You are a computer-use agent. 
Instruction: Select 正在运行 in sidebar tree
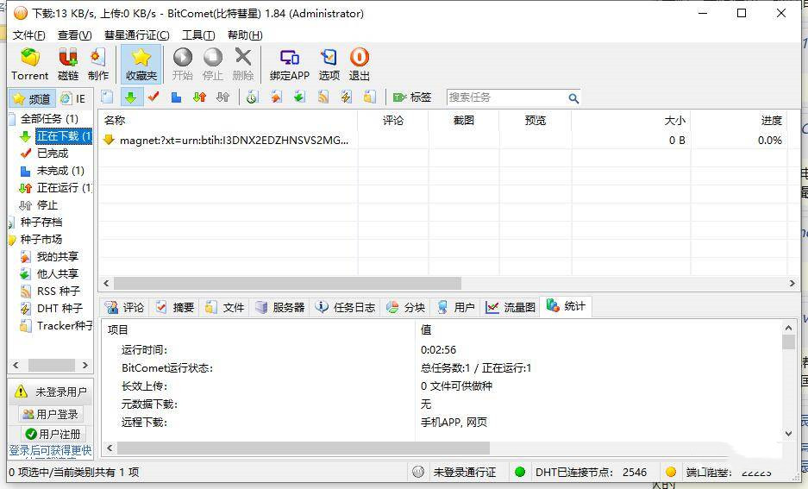pyautogui.click(x=64, y=187)
